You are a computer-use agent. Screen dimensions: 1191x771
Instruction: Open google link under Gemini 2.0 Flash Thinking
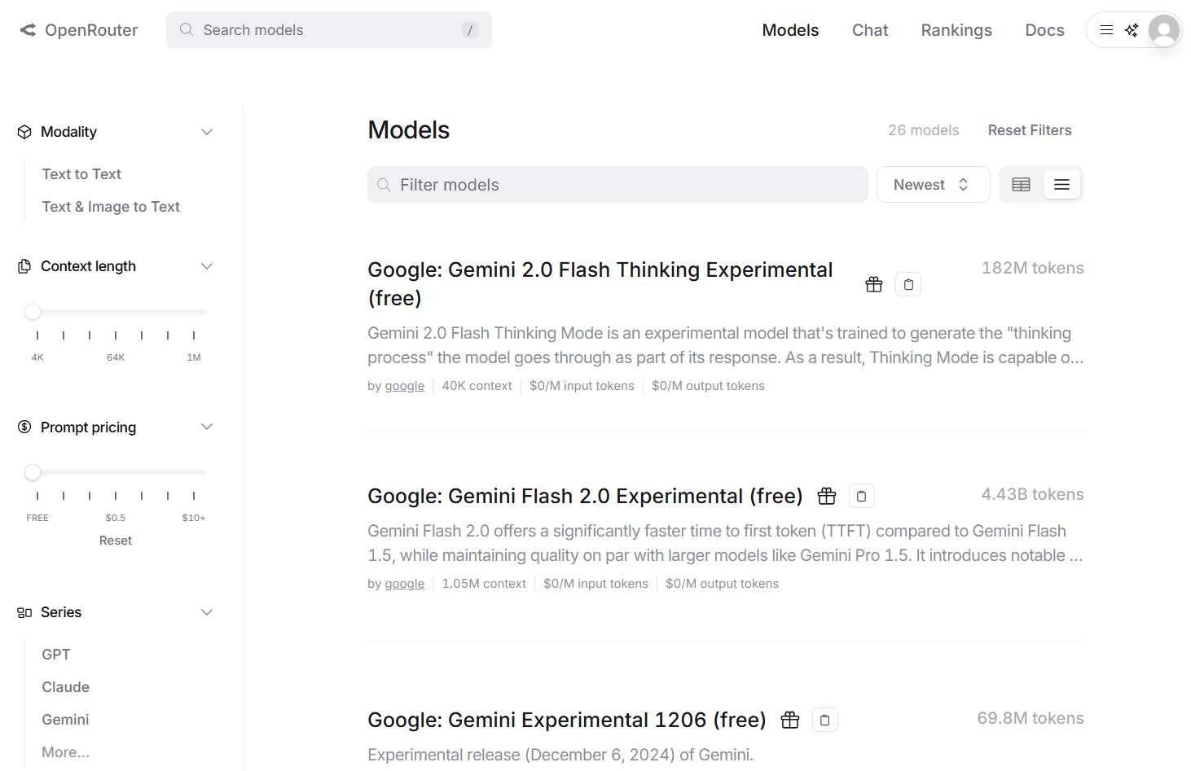click(x=404, y=386)
